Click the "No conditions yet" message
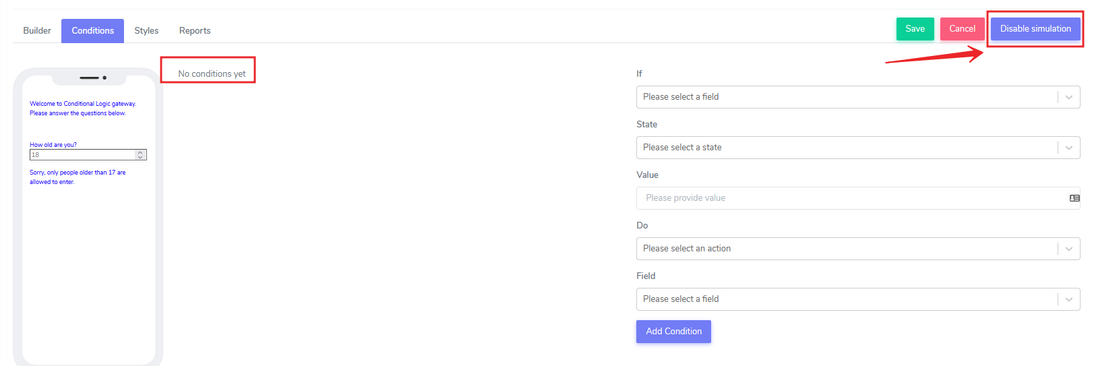This screenshot has width=1094, height=366. pos(212,74)
